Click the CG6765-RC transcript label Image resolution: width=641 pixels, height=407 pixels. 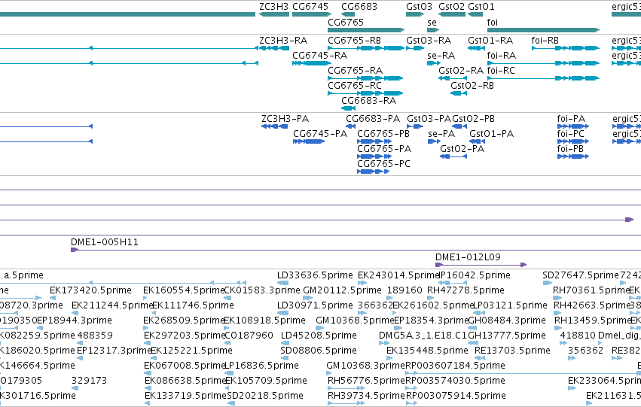pos(355,86)
